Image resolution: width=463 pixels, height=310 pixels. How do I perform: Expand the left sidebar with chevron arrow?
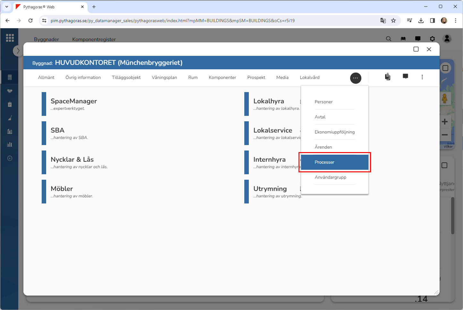tap(18, 51)
